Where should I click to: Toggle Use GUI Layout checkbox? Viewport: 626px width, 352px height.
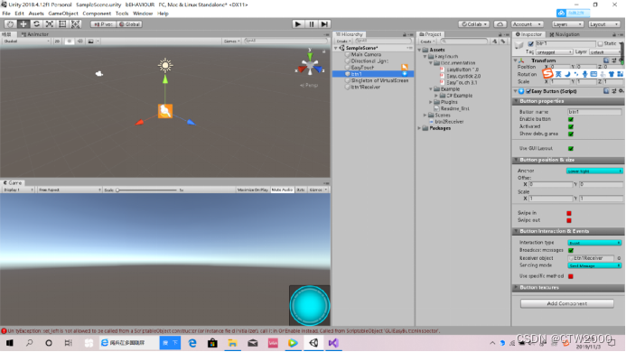[571, 148]
